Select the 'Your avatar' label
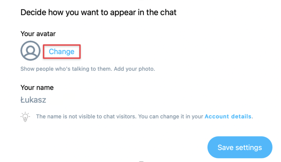The image size is (281, 162). click(x=38, y=34)
